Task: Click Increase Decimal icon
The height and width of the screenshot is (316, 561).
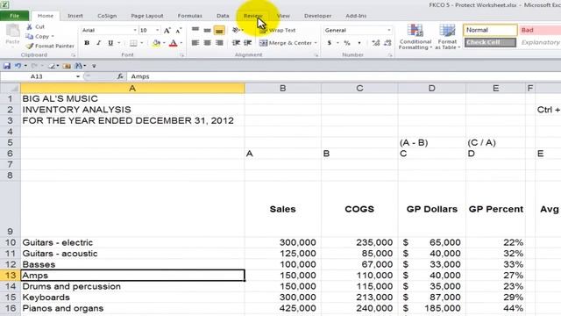Action: [376, 43]
